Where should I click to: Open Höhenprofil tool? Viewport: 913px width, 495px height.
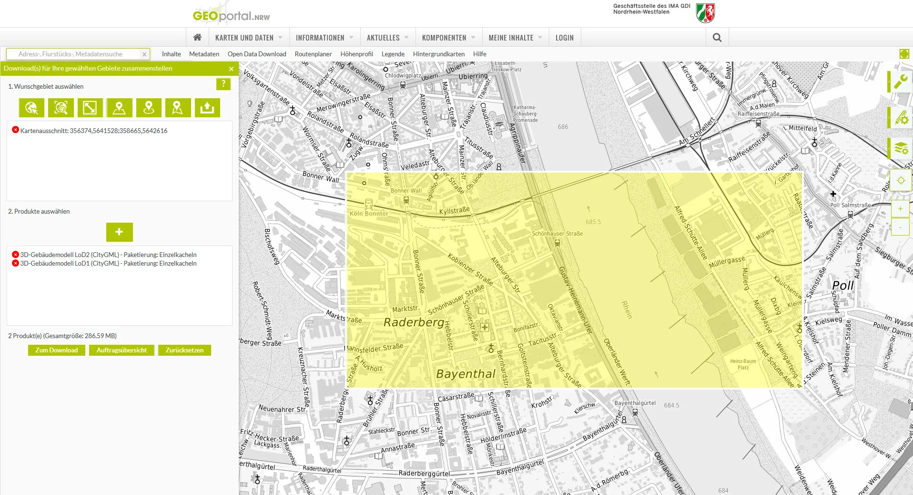coord(356,54)
